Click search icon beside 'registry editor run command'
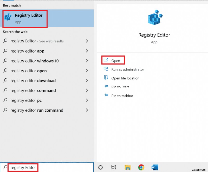 pyautogui.click(x=5, y=110)
